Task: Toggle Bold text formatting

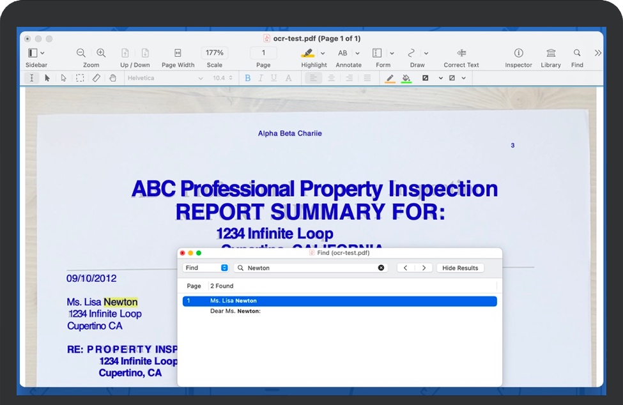Action: (248, 78)
